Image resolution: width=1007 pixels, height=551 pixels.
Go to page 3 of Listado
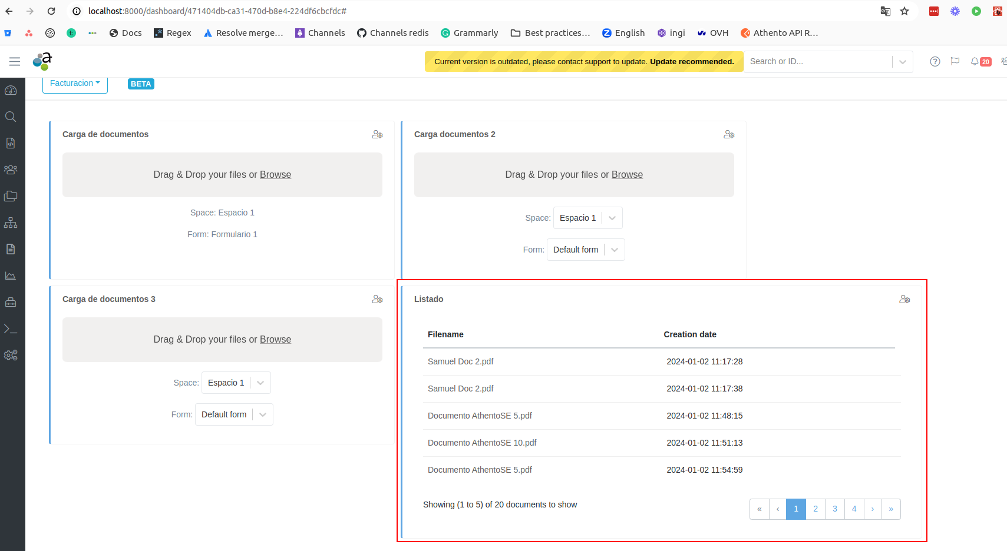pos(834,509)
